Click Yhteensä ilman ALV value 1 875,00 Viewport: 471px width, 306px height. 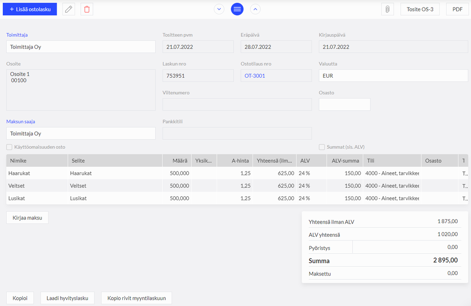coord(447,221)
